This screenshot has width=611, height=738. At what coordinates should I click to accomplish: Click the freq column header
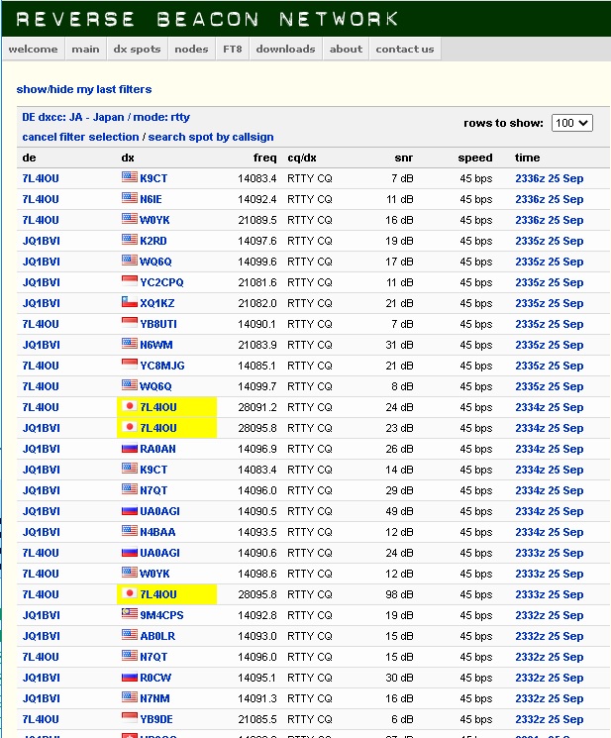264,158
